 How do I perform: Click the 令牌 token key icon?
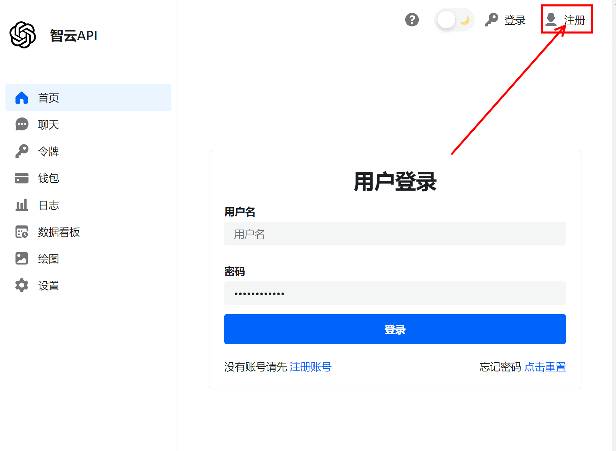[x=22, y=151]
